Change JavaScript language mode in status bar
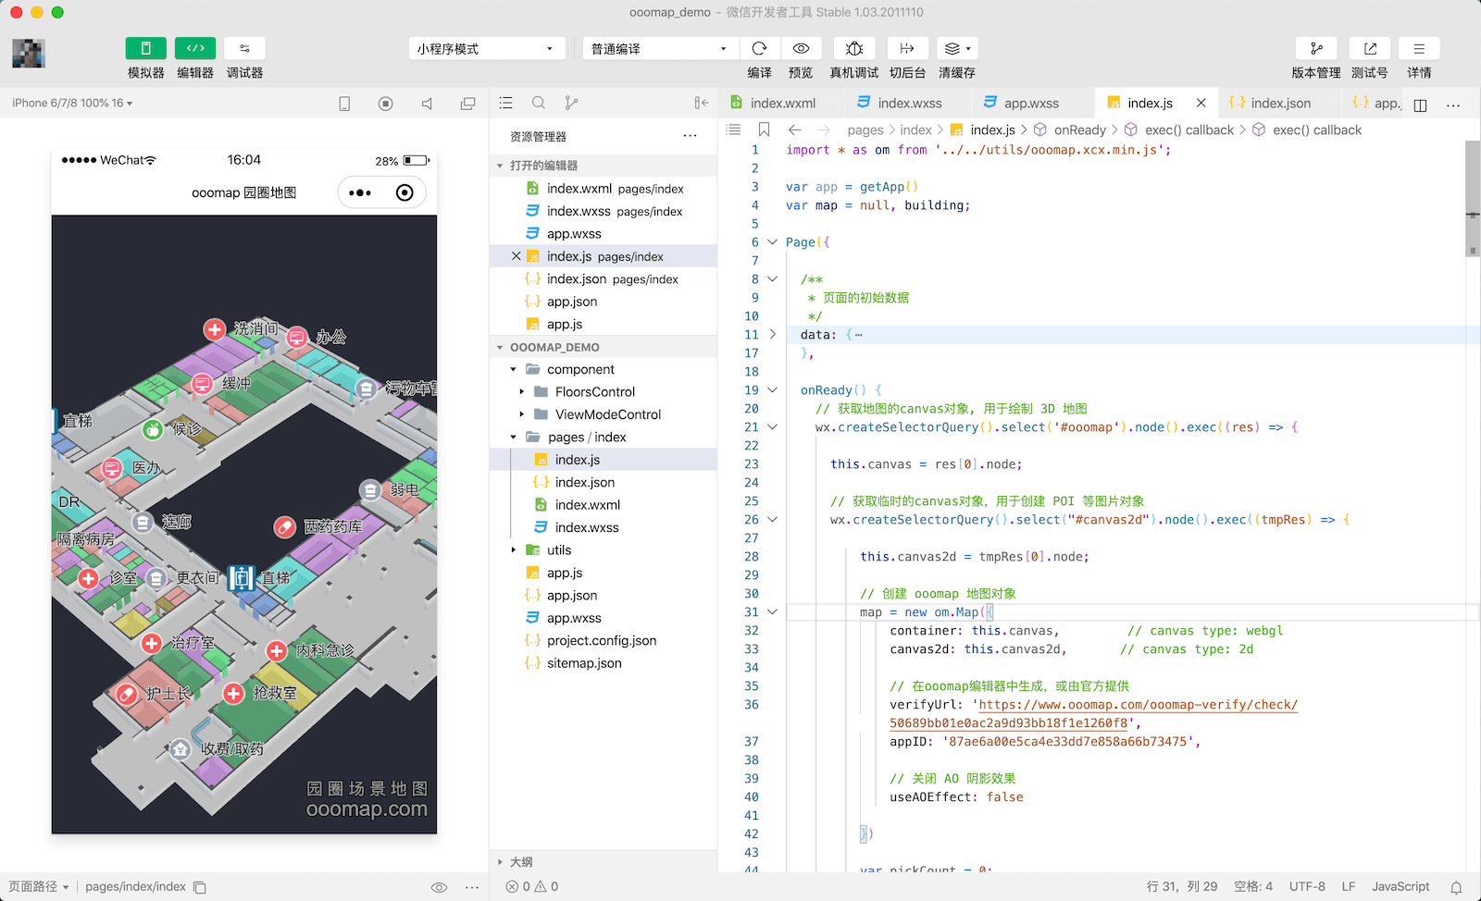The width and height of the screenshot is (1481, 901). [x=1400, y=887]
